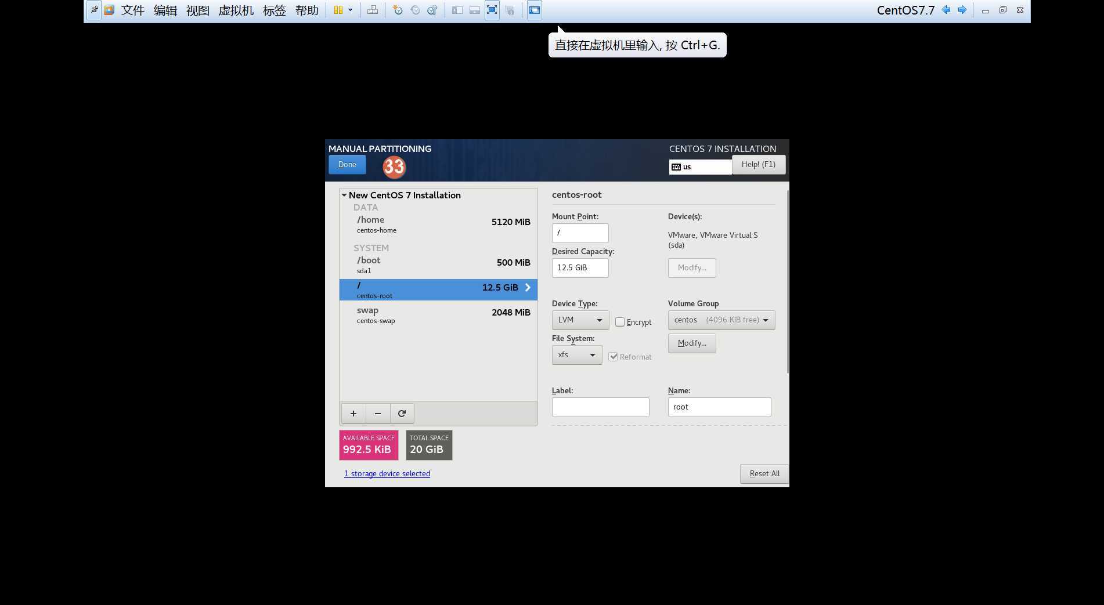The image size is (1104, 605).
Task: Remove selected mount point with minus button
Action: (x=378, y=414)
